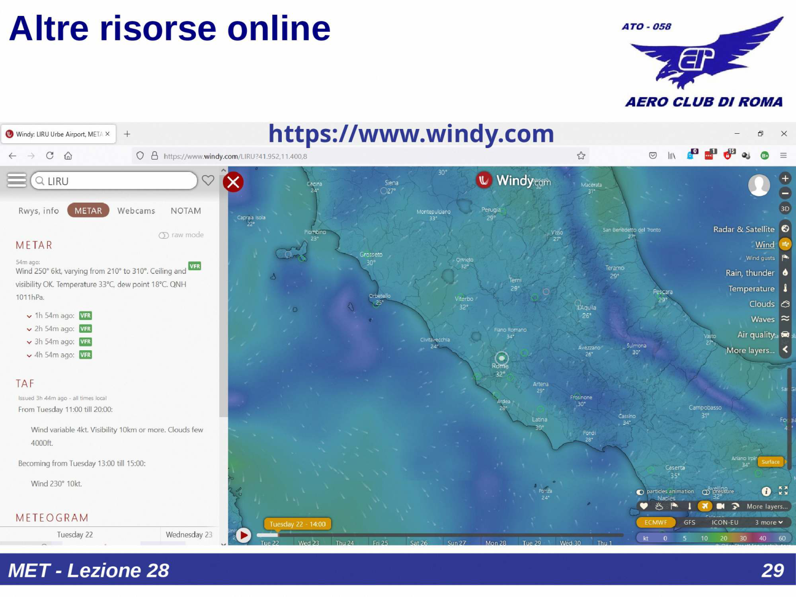This screenshot has height=597, width=796.
Task: Show webcams POI camera icon
Action: (x=720, y=506)
